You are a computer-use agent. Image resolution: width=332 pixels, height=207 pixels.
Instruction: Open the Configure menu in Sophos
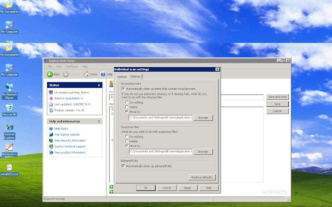[72, 66]
